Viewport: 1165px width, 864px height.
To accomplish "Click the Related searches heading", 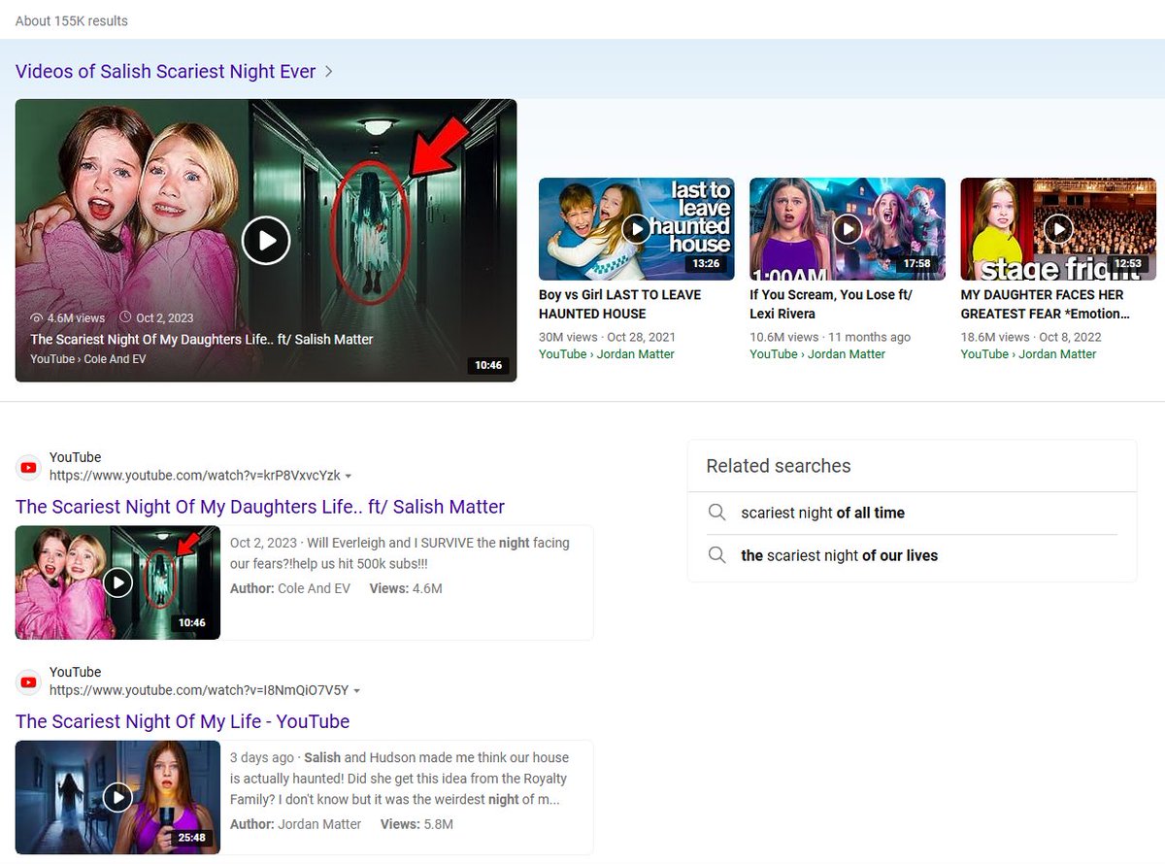I will pyautogui.click(x=779, y=466).
